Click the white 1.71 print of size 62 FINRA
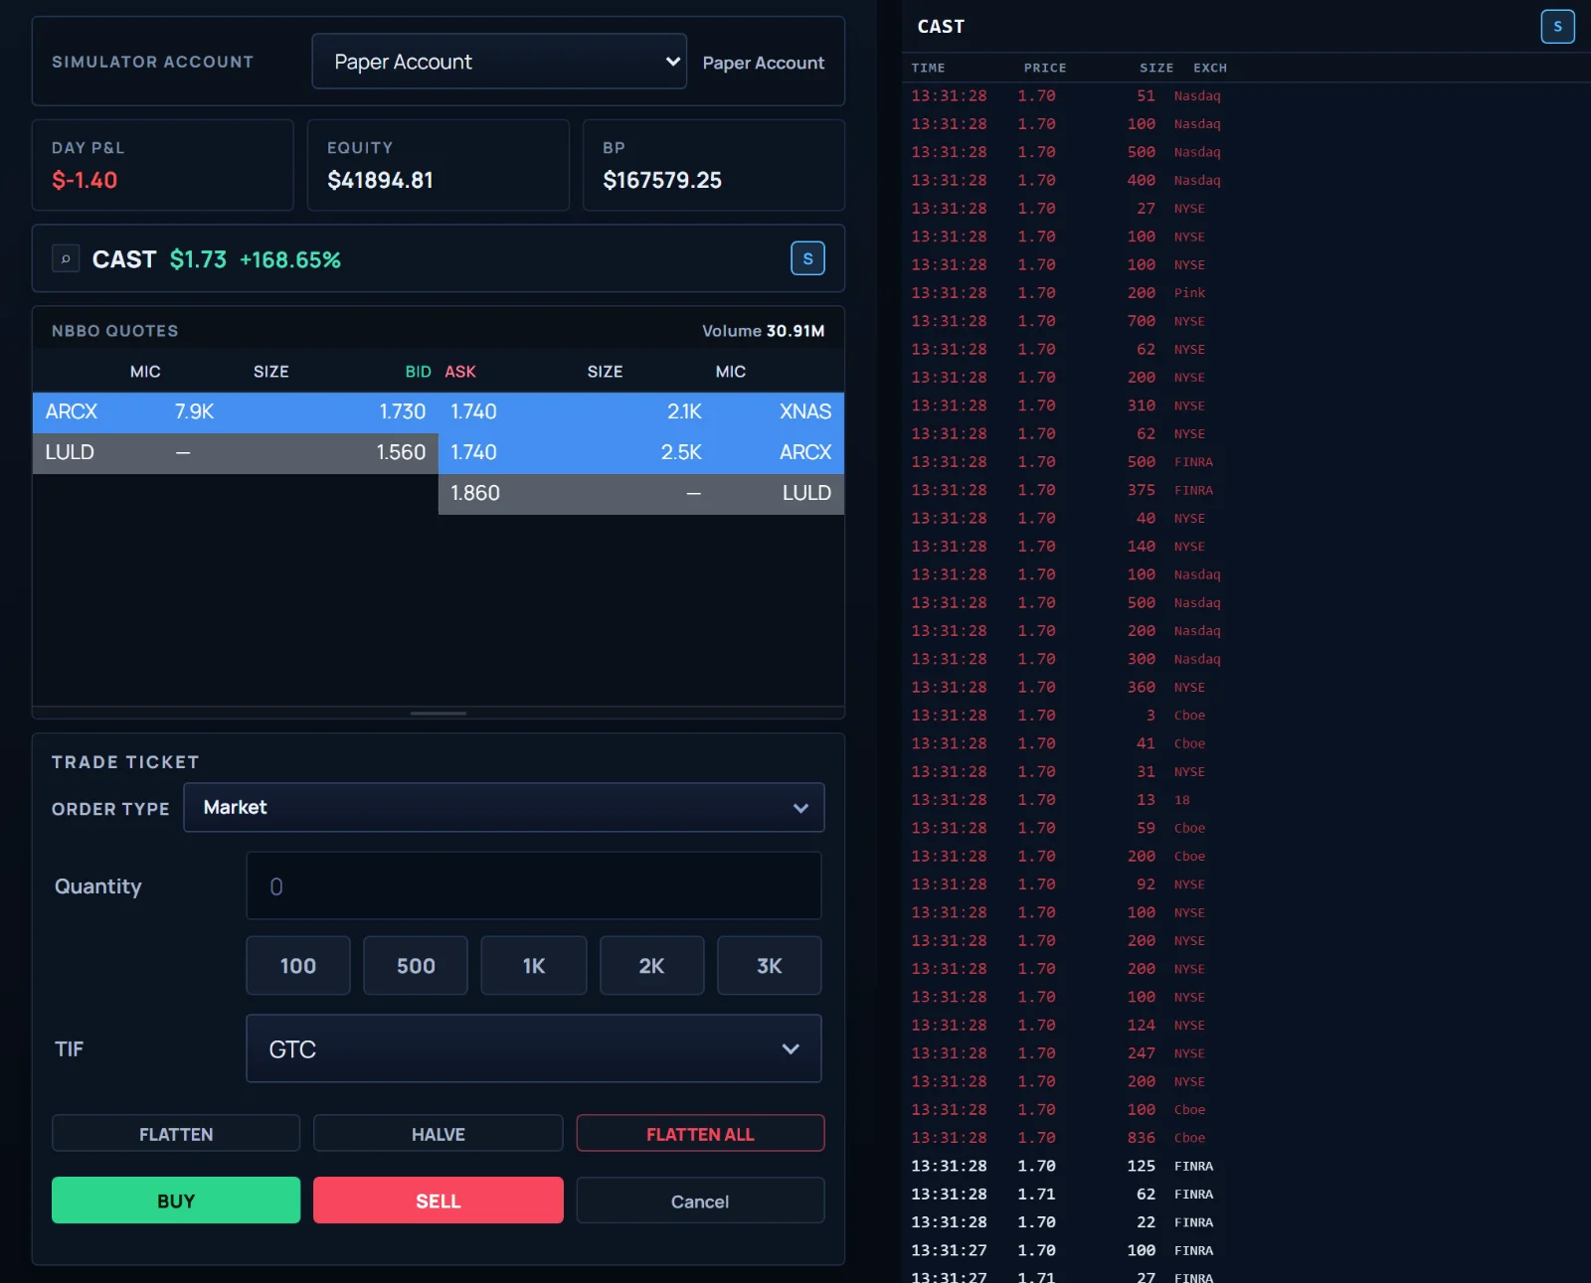Viewport: 1591px width, 1283px height. pos(1246,1194)
